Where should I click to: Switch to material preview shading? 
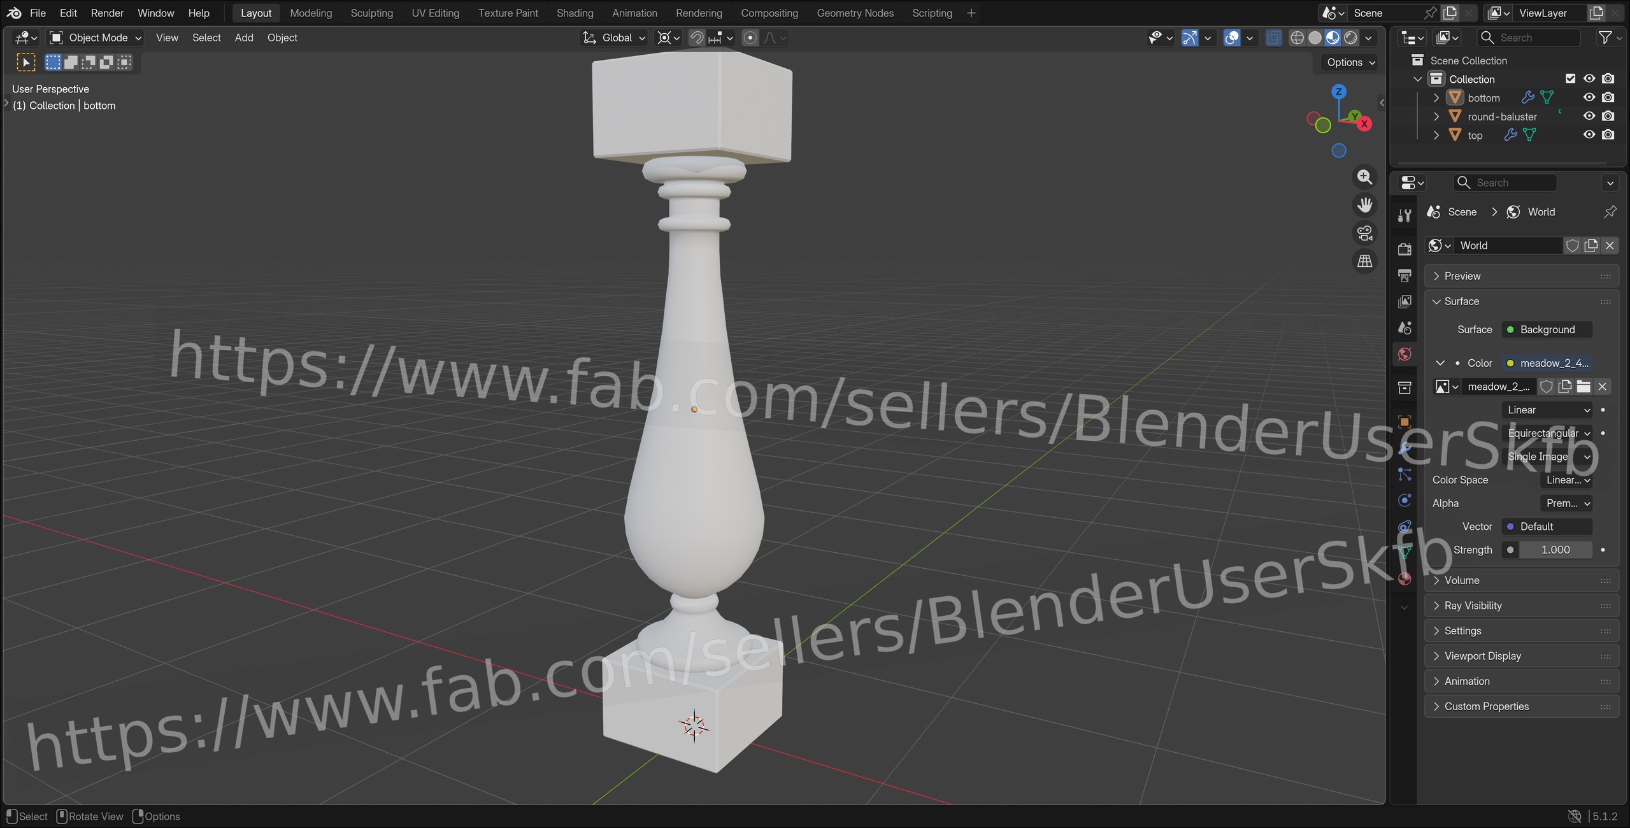tap(1333, 38)
